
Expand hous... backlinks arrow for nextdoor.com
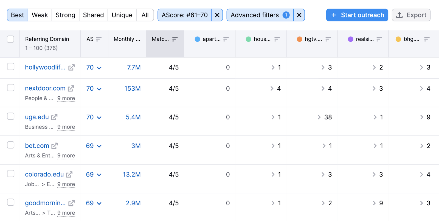tap(272, 88)
